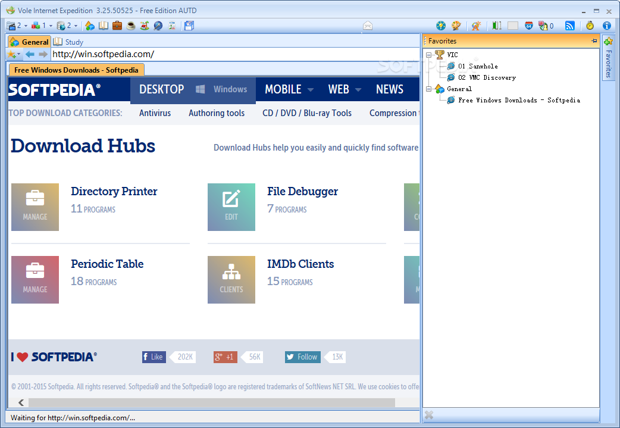This screenshot has width=620, height=428.
Task: Click the Twitter Follow button
Action: (302, 357)
